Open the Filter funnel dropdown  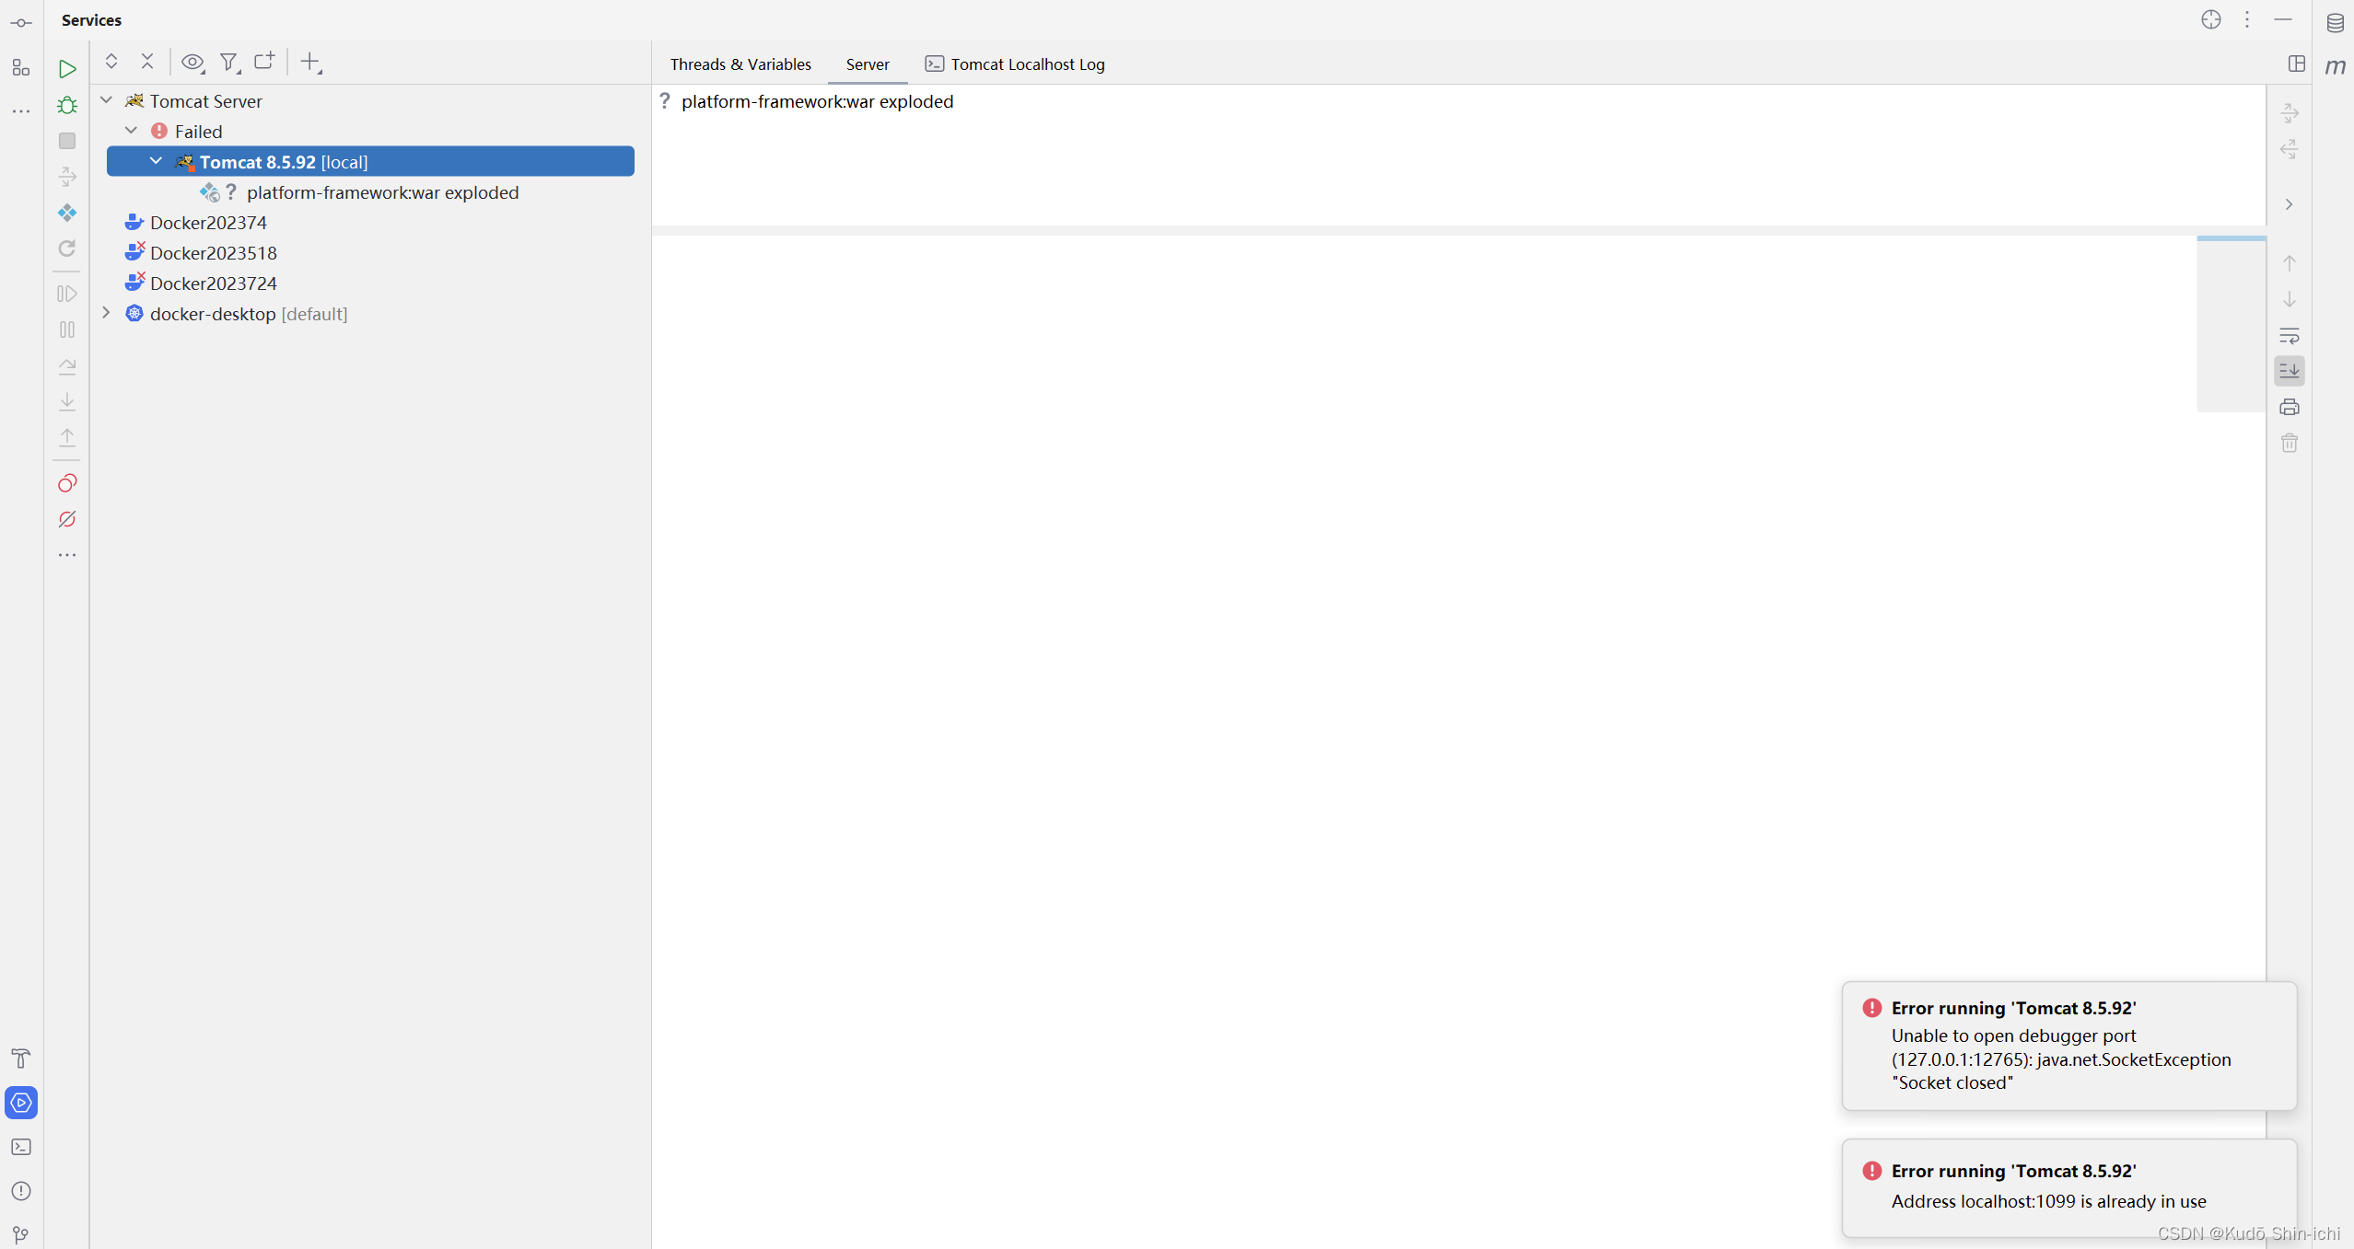pyautogui.click(x=229, y=62)
